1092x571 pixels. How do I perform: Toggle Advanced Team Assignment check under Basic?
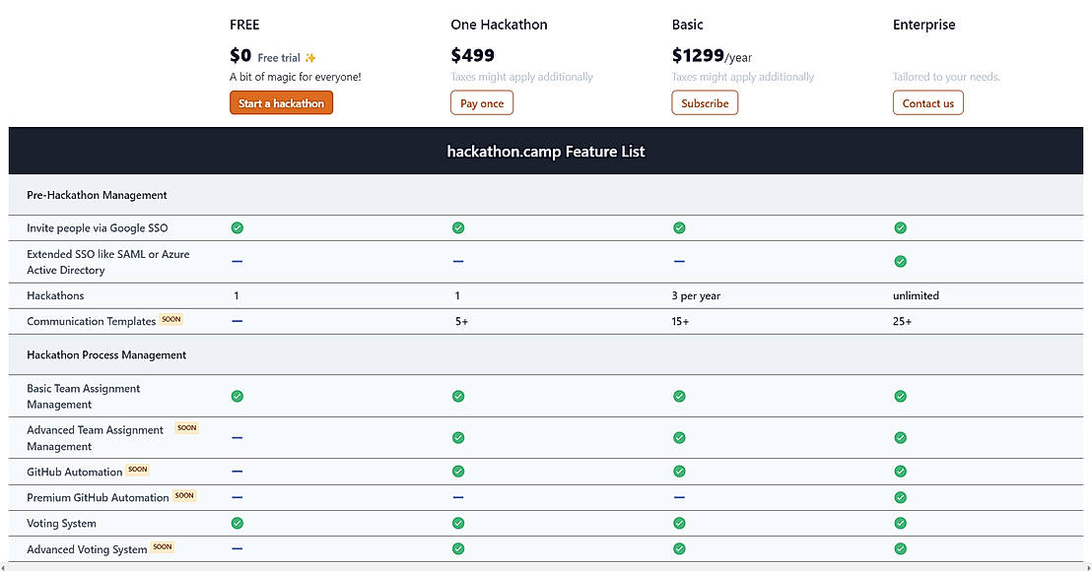pyautogui.click(x=679, y=437)
